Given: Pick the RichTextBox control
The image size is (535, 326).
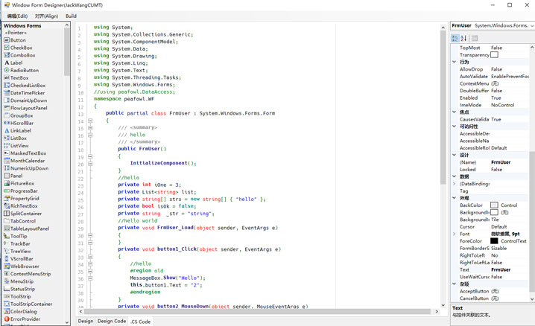Looking at the screenshot, I should point(21,206).
